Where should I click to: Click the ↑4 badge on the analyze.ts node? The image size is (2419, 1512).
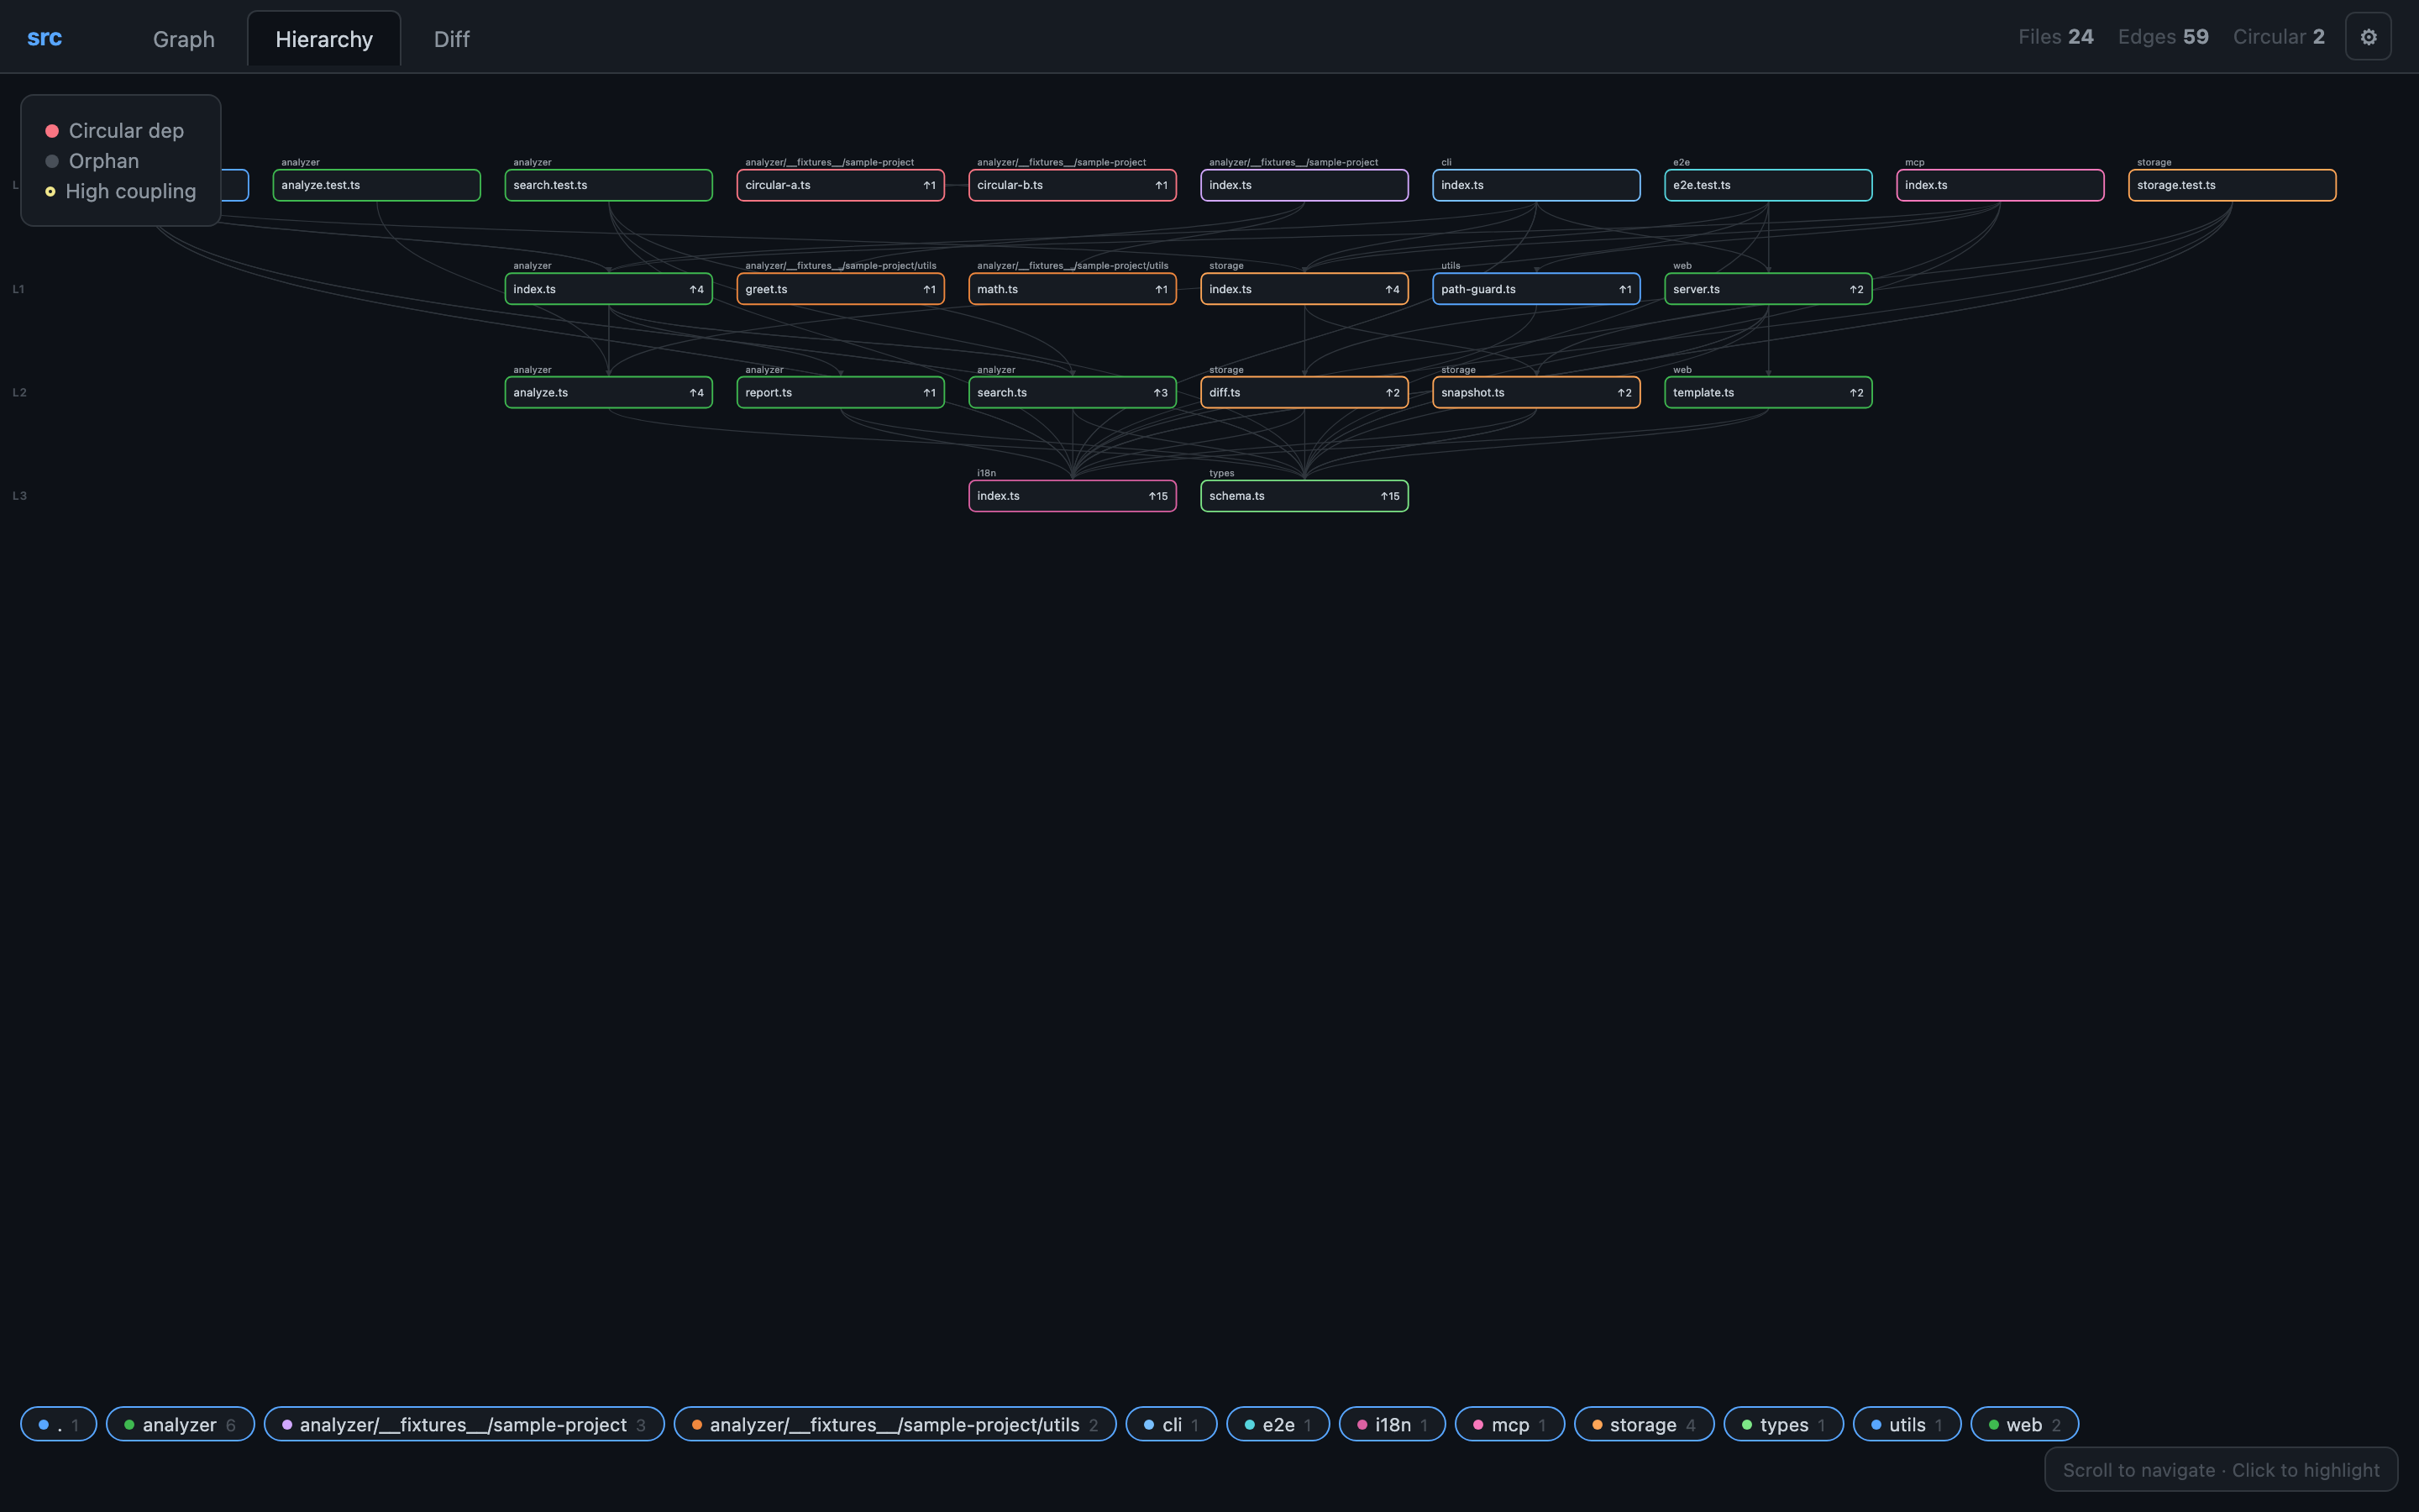[695, 392]
